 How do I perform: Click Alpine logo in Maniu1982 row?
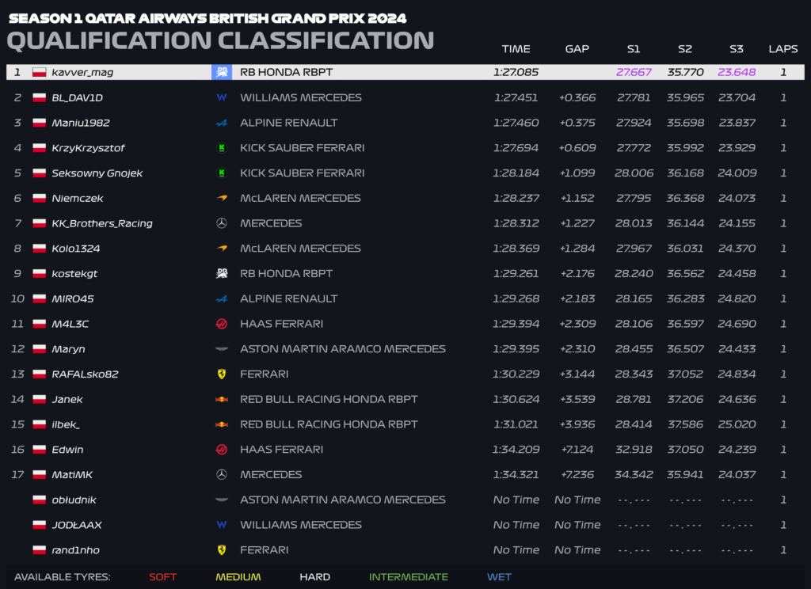point(222,123)
